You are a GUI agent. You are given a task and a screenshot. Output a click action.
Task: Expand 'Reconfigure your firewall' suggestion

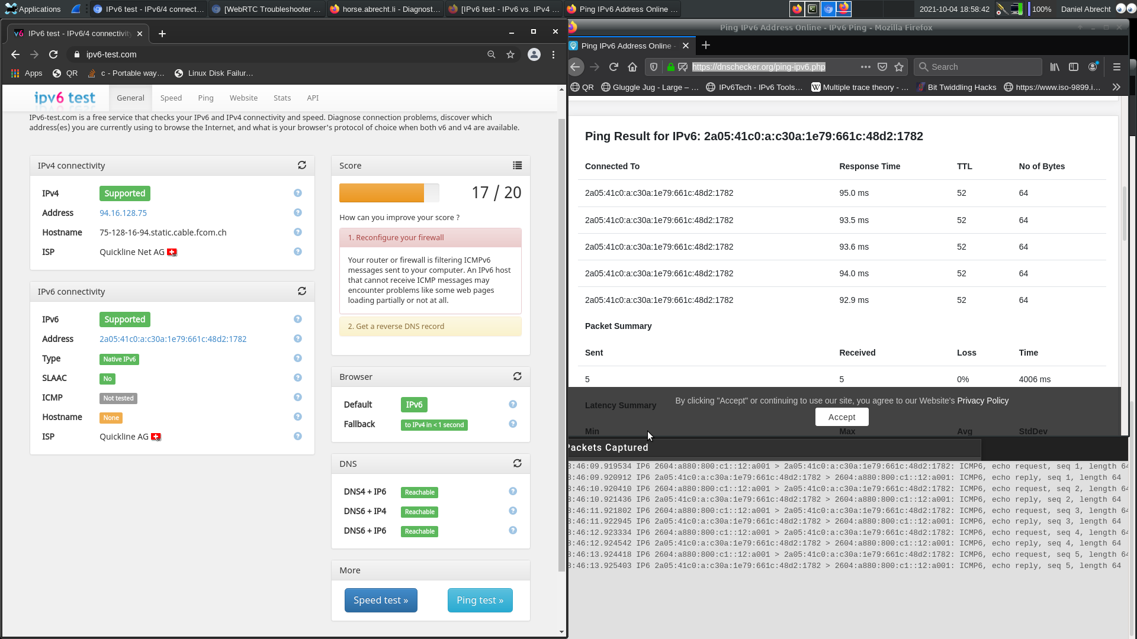(431, 237)
